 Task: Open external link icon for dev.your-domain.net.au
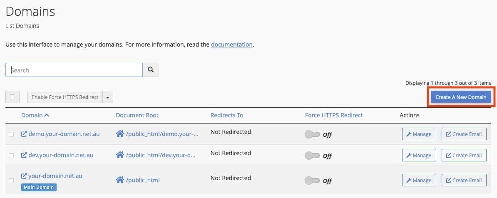tap(24, 155)
